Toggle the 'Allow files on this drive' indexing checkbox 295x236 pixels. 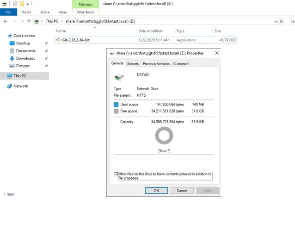116,174
